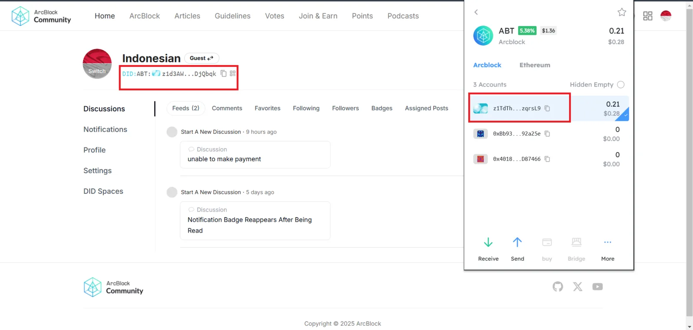Select the Badges tab

click(382, 108)
